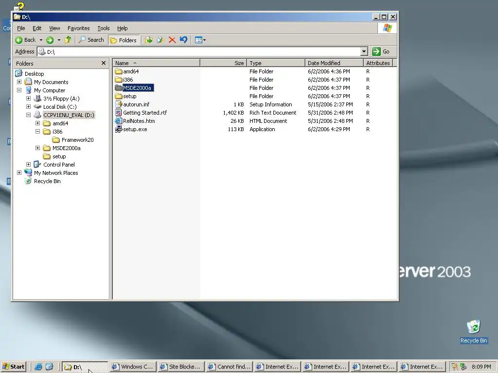Open the Edit menu
Screen dimensions: 498x373
click(37, 28)
